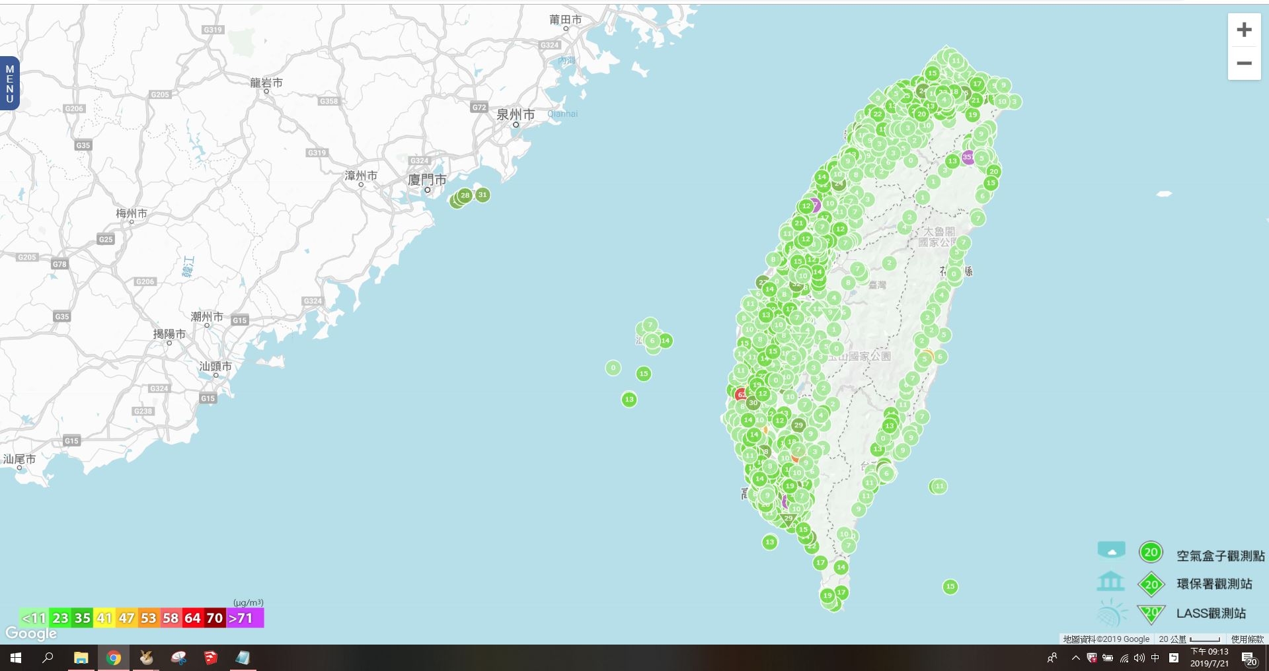Open the taskbar search magnifier
The image size is (1269, 671).
(48, 658)
